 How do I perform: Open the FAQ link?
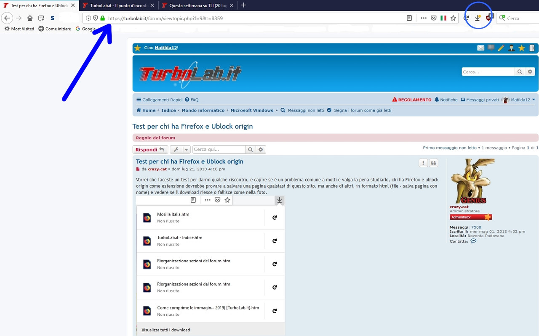coord(192,100)
